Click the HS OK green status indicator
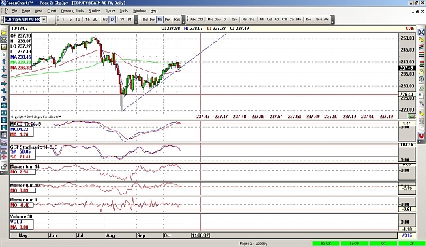The width and height of the screenshot is (426, 247). (326, 243)
